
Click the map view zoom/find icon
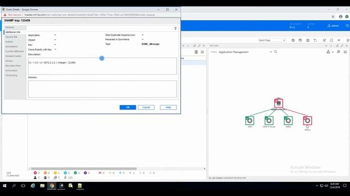tap(339, 52)
